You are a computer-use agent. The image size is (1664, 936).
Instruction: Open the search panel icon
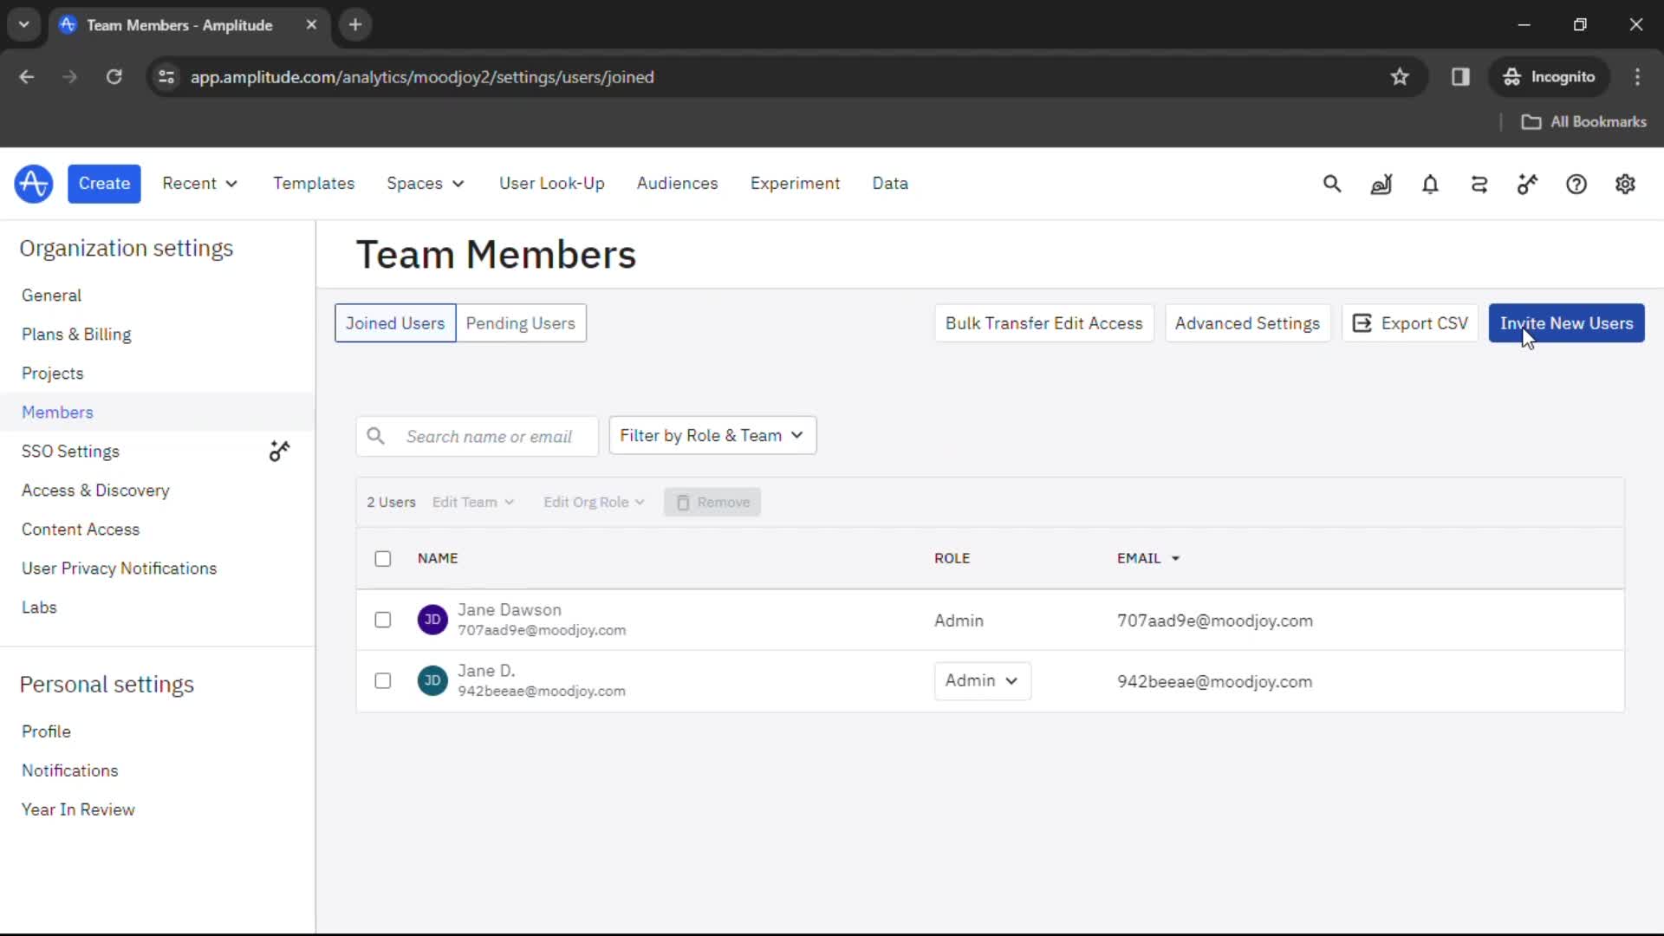pyautogui.click(x=1331, y=183)
